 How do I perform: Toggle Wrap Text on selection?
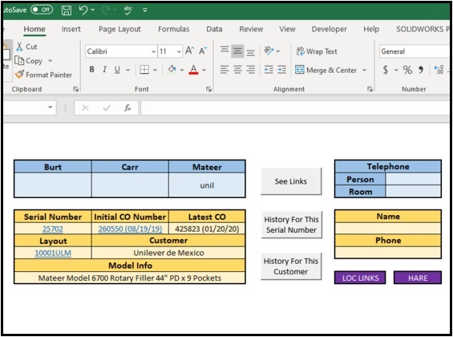317,51
